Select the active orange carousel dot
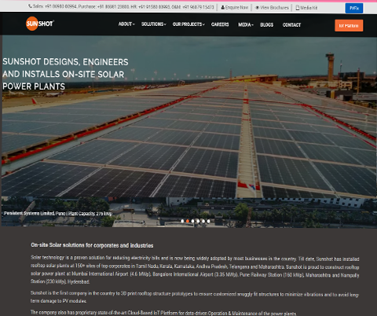 (188, 221)
